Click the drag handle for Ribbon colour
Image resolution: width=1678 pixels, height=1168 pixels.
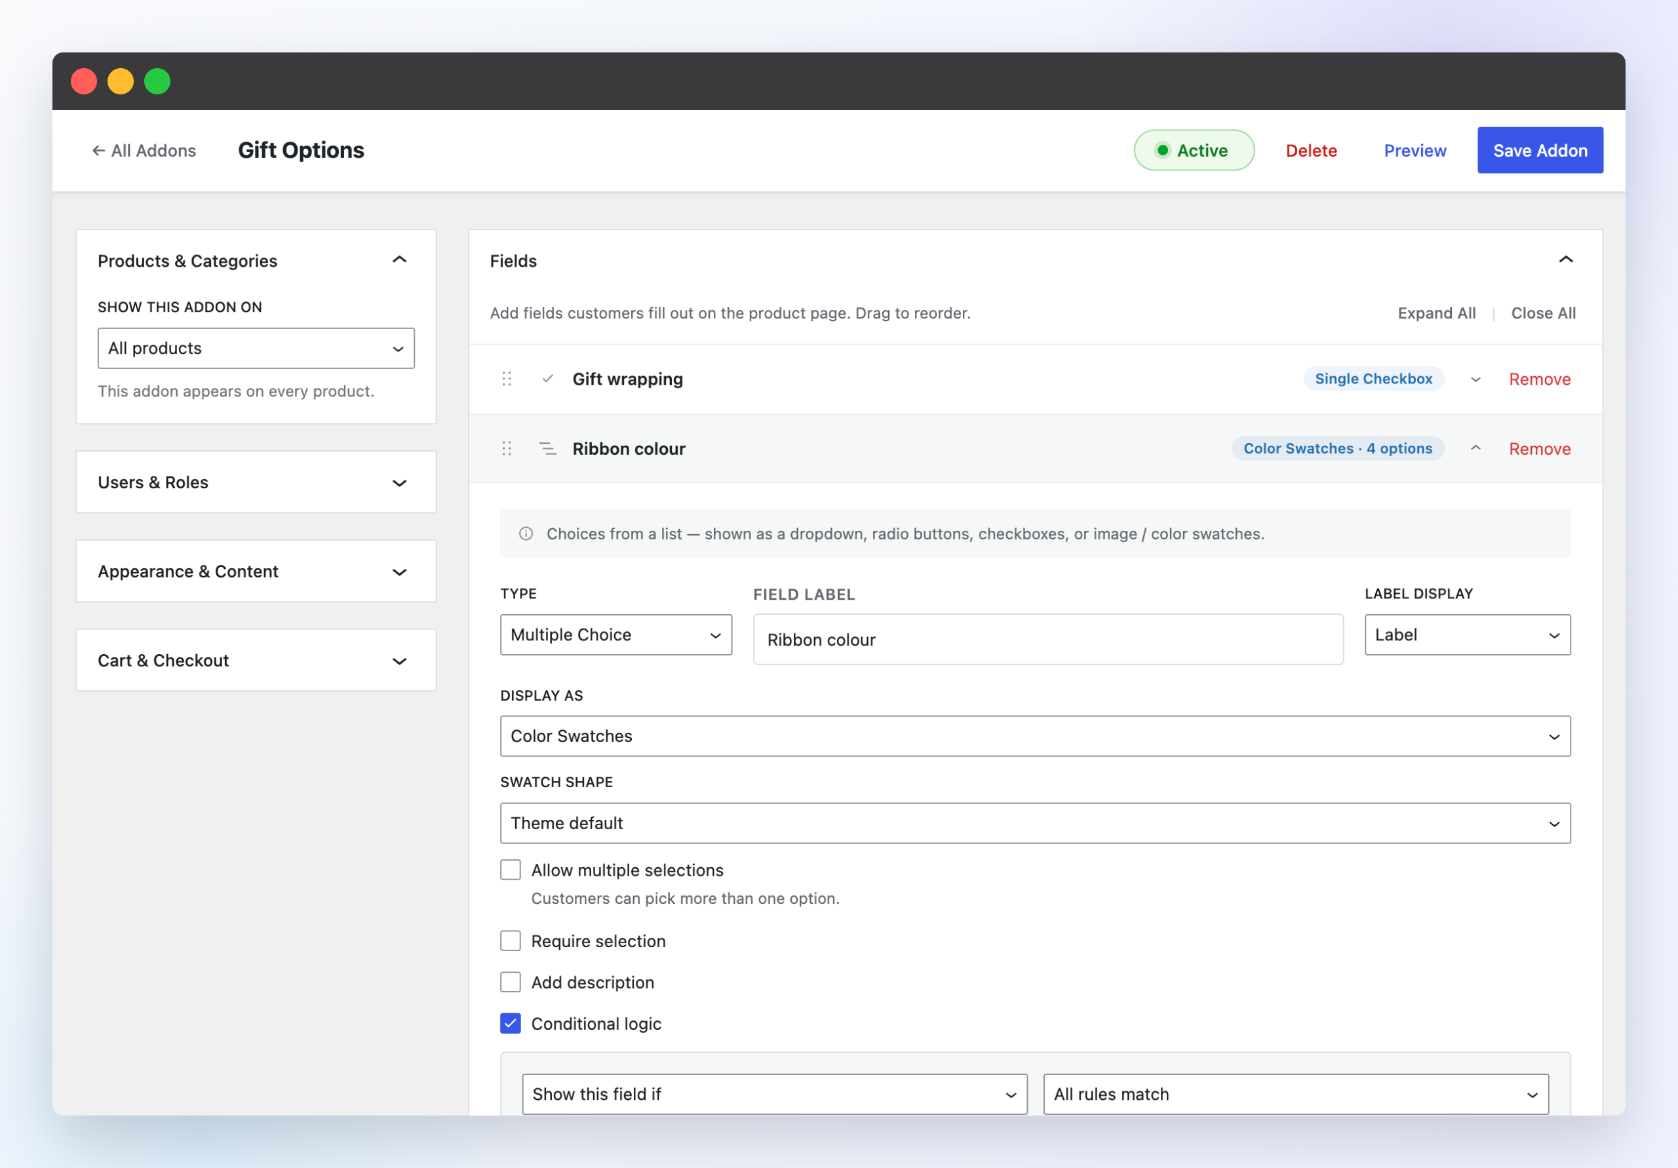507,448
